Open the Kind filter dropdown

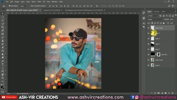[152, 16]
